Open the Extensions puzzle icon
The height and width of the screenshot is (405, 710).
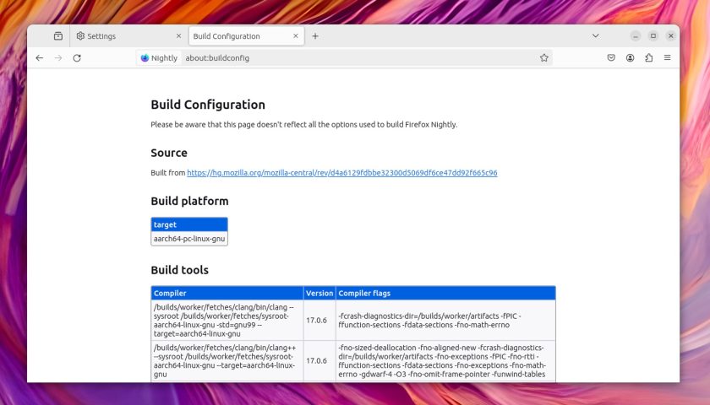pos(649,58)
